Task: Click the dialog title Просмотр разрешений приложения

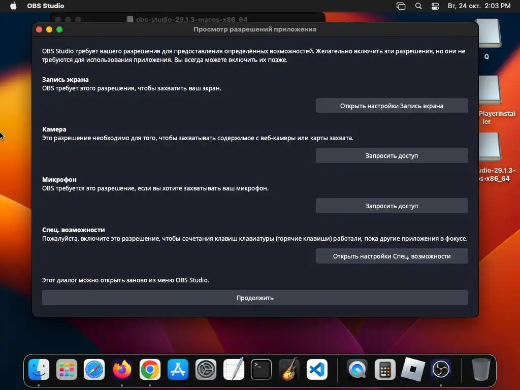Action: [255, 29]
